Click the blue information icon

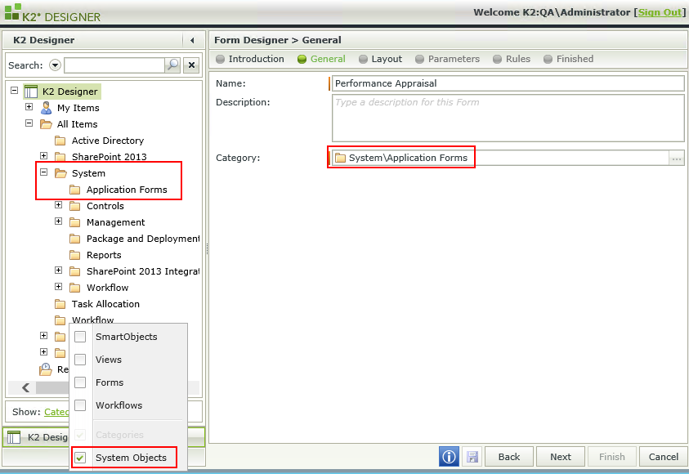pos(449,457)
